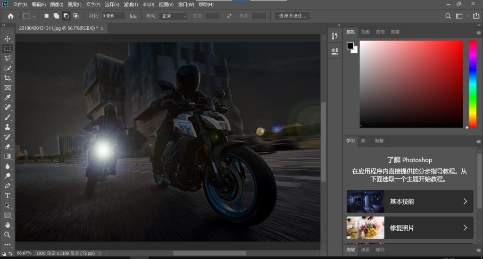
Task: Choose the Horizontal Type tool
Action: click(8, 195)
